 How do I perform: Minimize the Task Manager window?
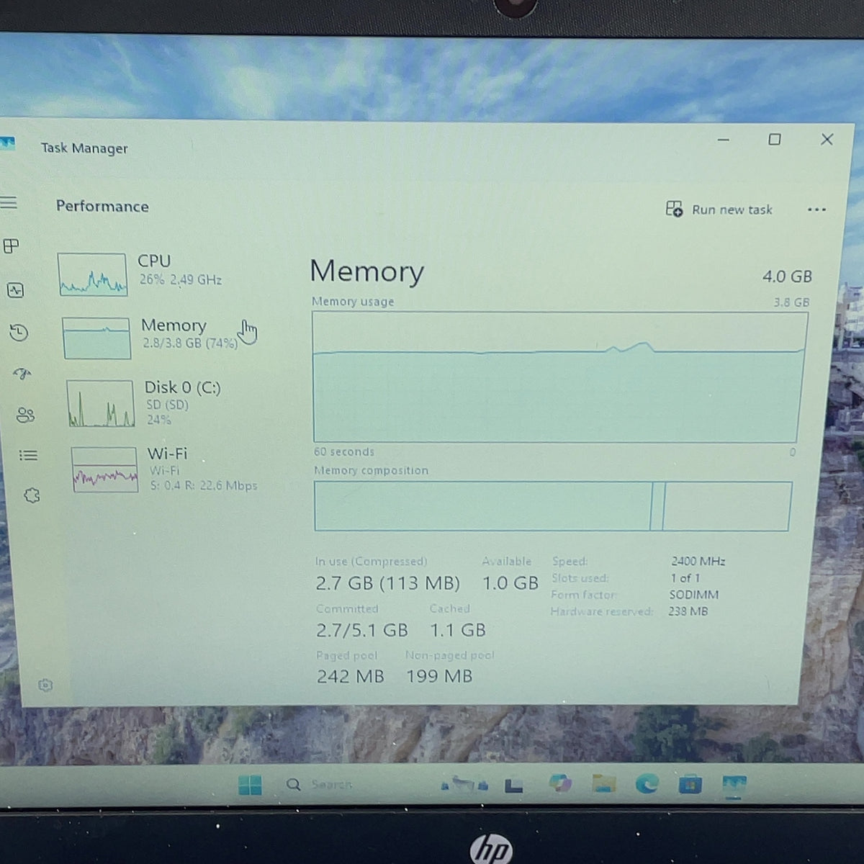(724, 140)
